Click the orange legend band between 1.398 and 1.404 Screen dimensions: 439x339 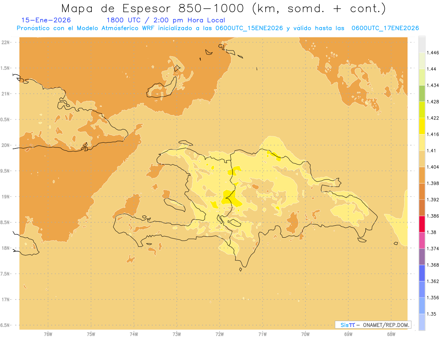pyautogui.click(x=422, y=175)
